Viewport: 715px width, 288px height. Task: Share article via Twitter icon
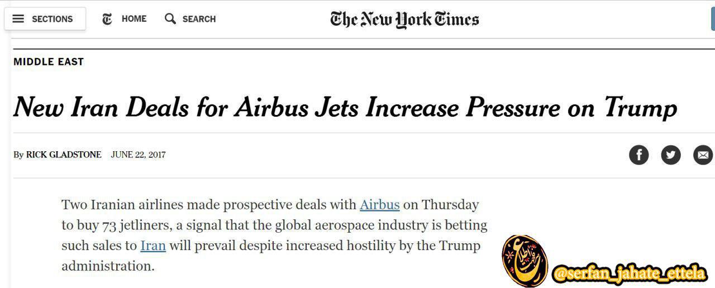click(671, 155)
